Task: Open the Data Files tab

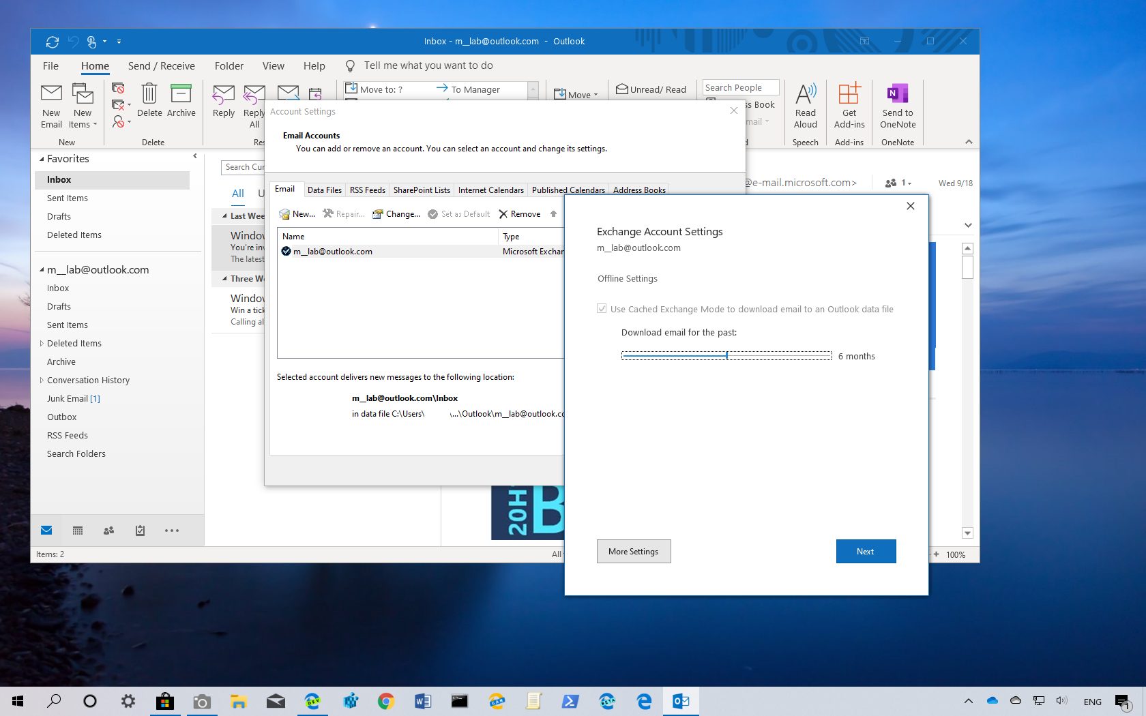Action: (x=324, y=190)
